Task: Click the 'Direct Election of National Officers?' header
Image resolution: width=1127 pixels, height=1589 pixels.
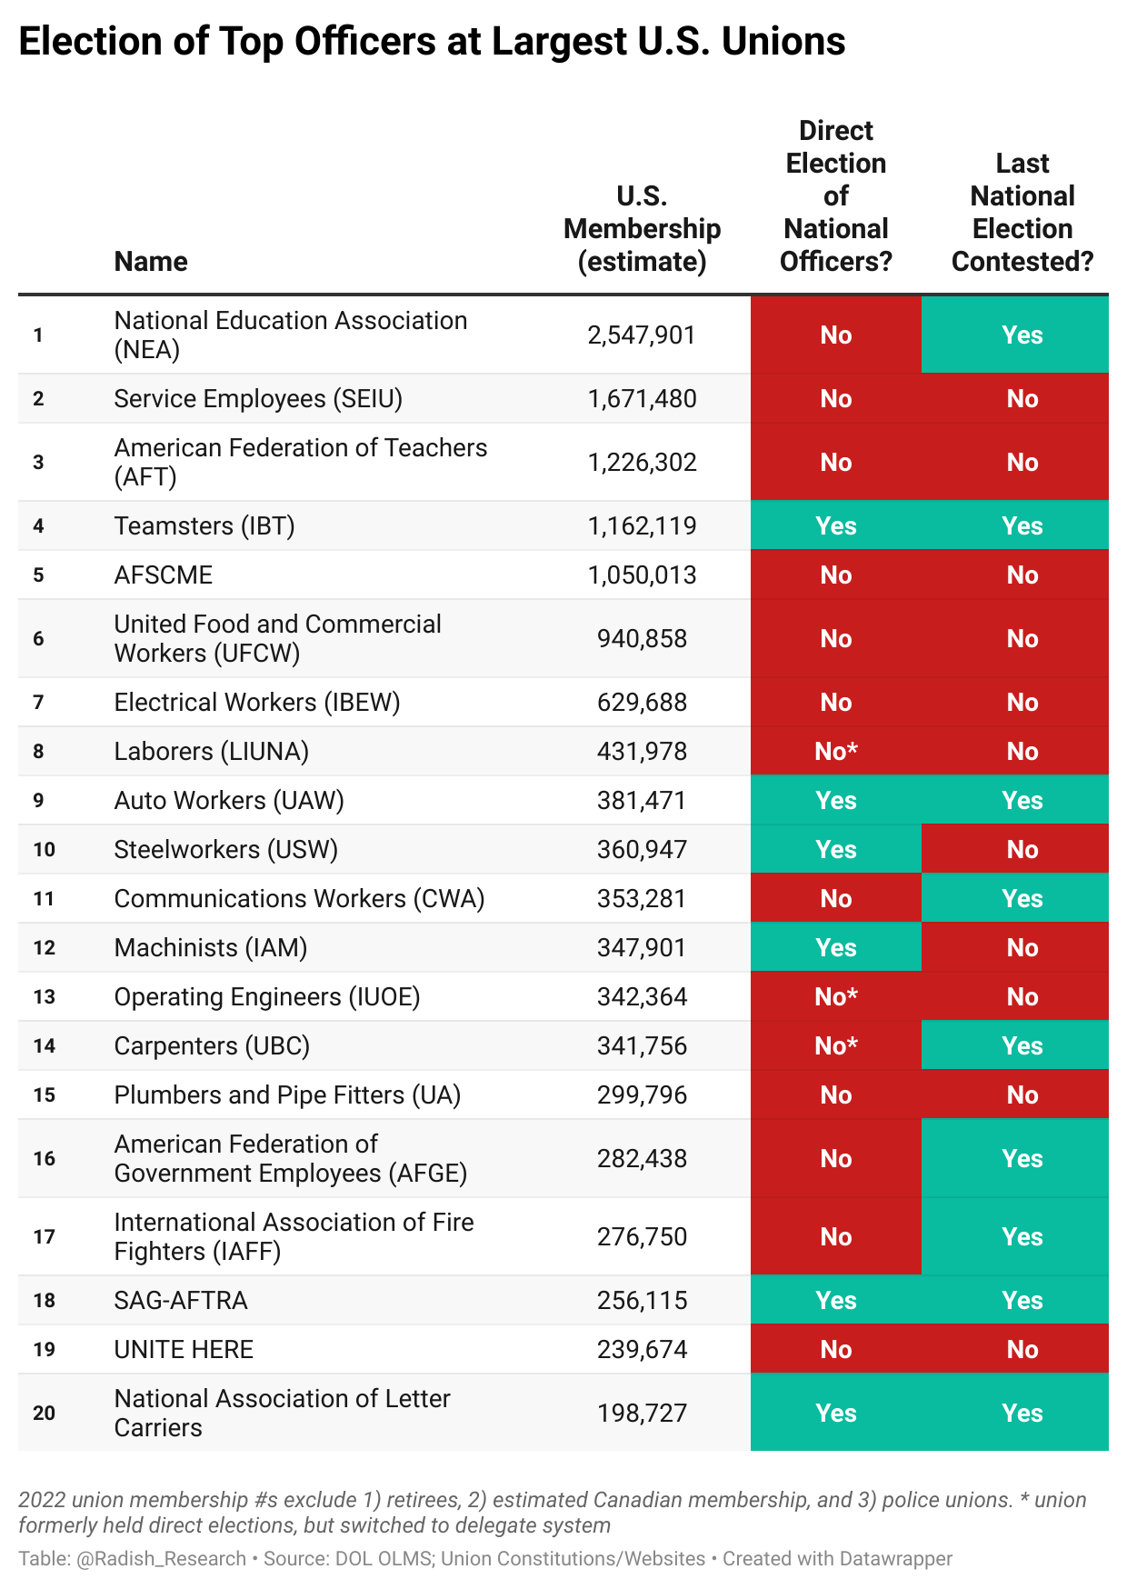Action: tap(836, 196)
